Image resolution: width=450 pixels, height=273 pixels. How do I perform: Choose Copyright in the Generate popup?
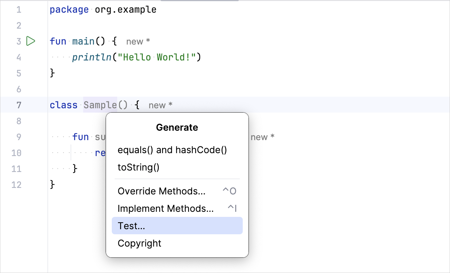point(139,243)
